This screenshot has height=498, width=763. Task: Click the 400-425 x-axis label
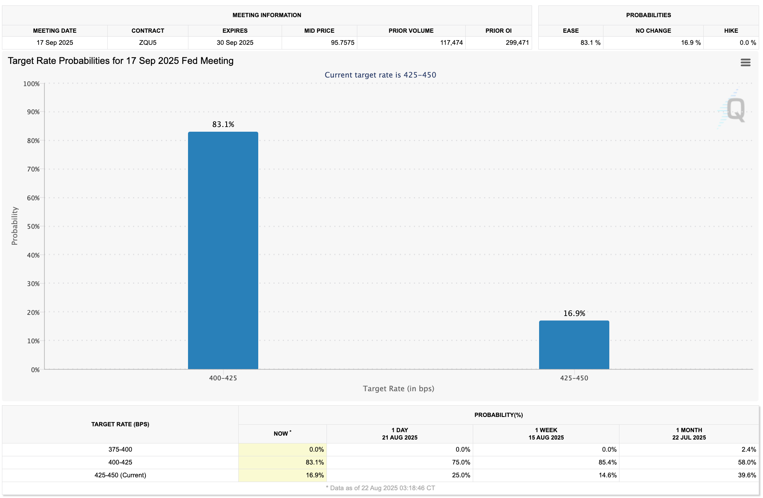coord(223,378)
